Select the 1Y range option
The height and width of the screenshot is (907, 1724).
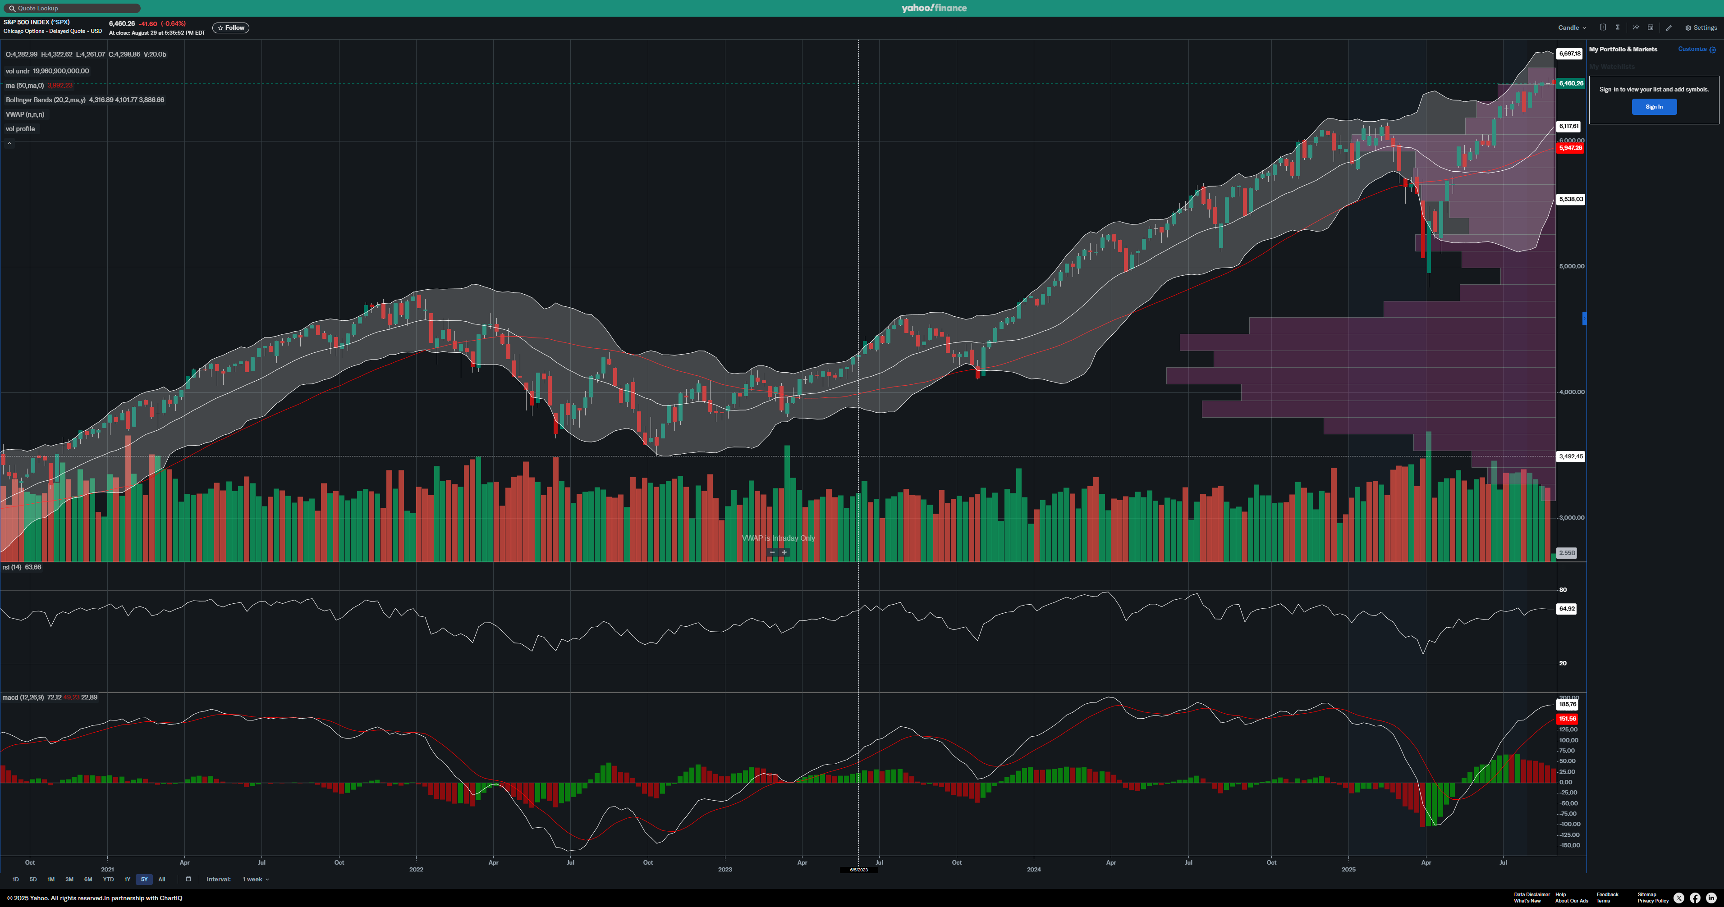(x=127, y=880)
